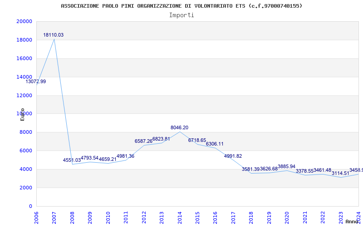Click the x-axis year 2023
This screenshot has width=363, height=226.
click(341, 217)
